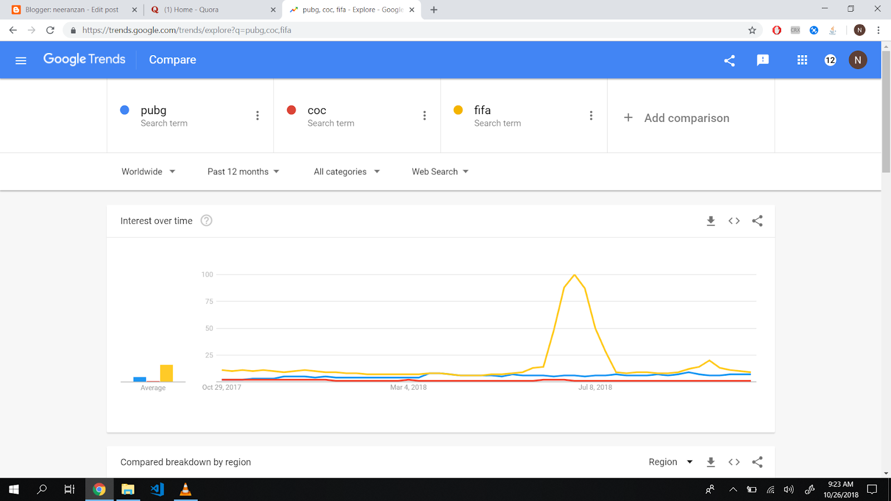Edit the coc search term

coord(317,110)
